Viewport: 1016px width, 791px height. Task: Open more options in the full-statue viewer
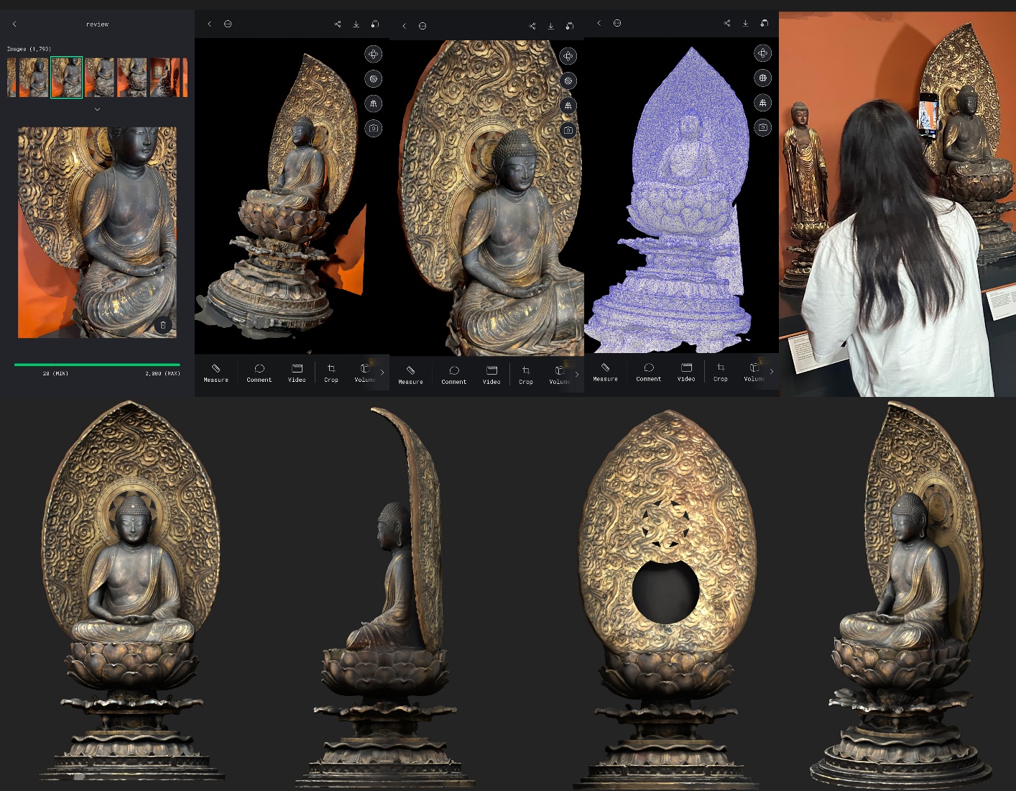tap(228, 24)
